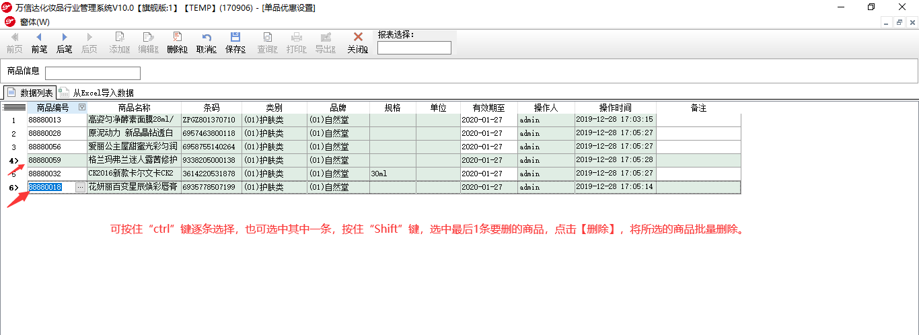Sort by 商品名称 column header
The image size is (919, 335).
[134, 108]
